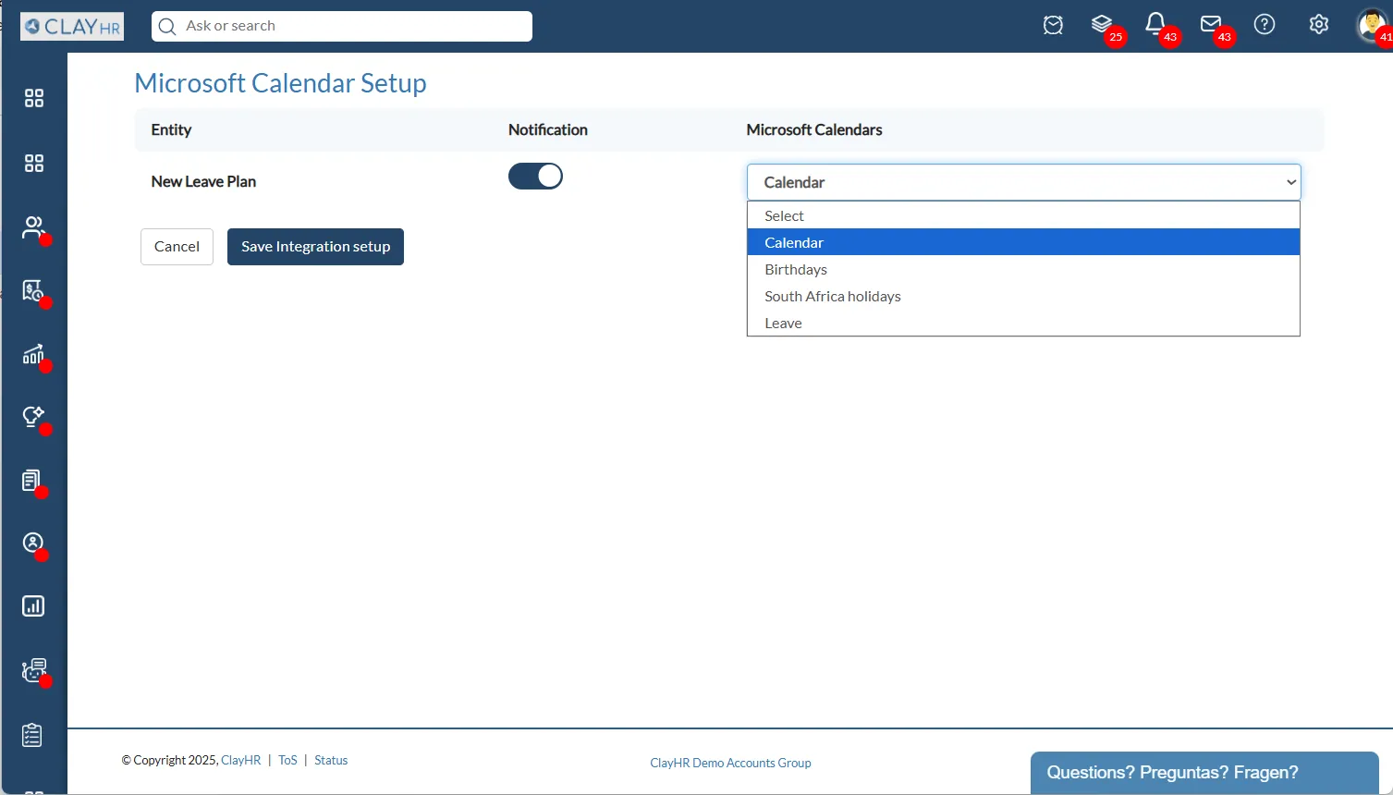Click the Entity column header
The height and width of the screenshot is (795, 1393).
171,129
